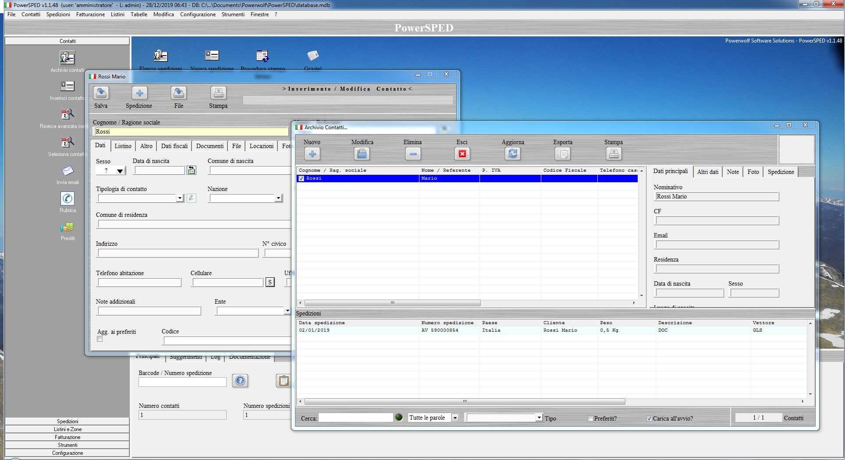Expand Strumenti sidebar section

tap(67, 445)
